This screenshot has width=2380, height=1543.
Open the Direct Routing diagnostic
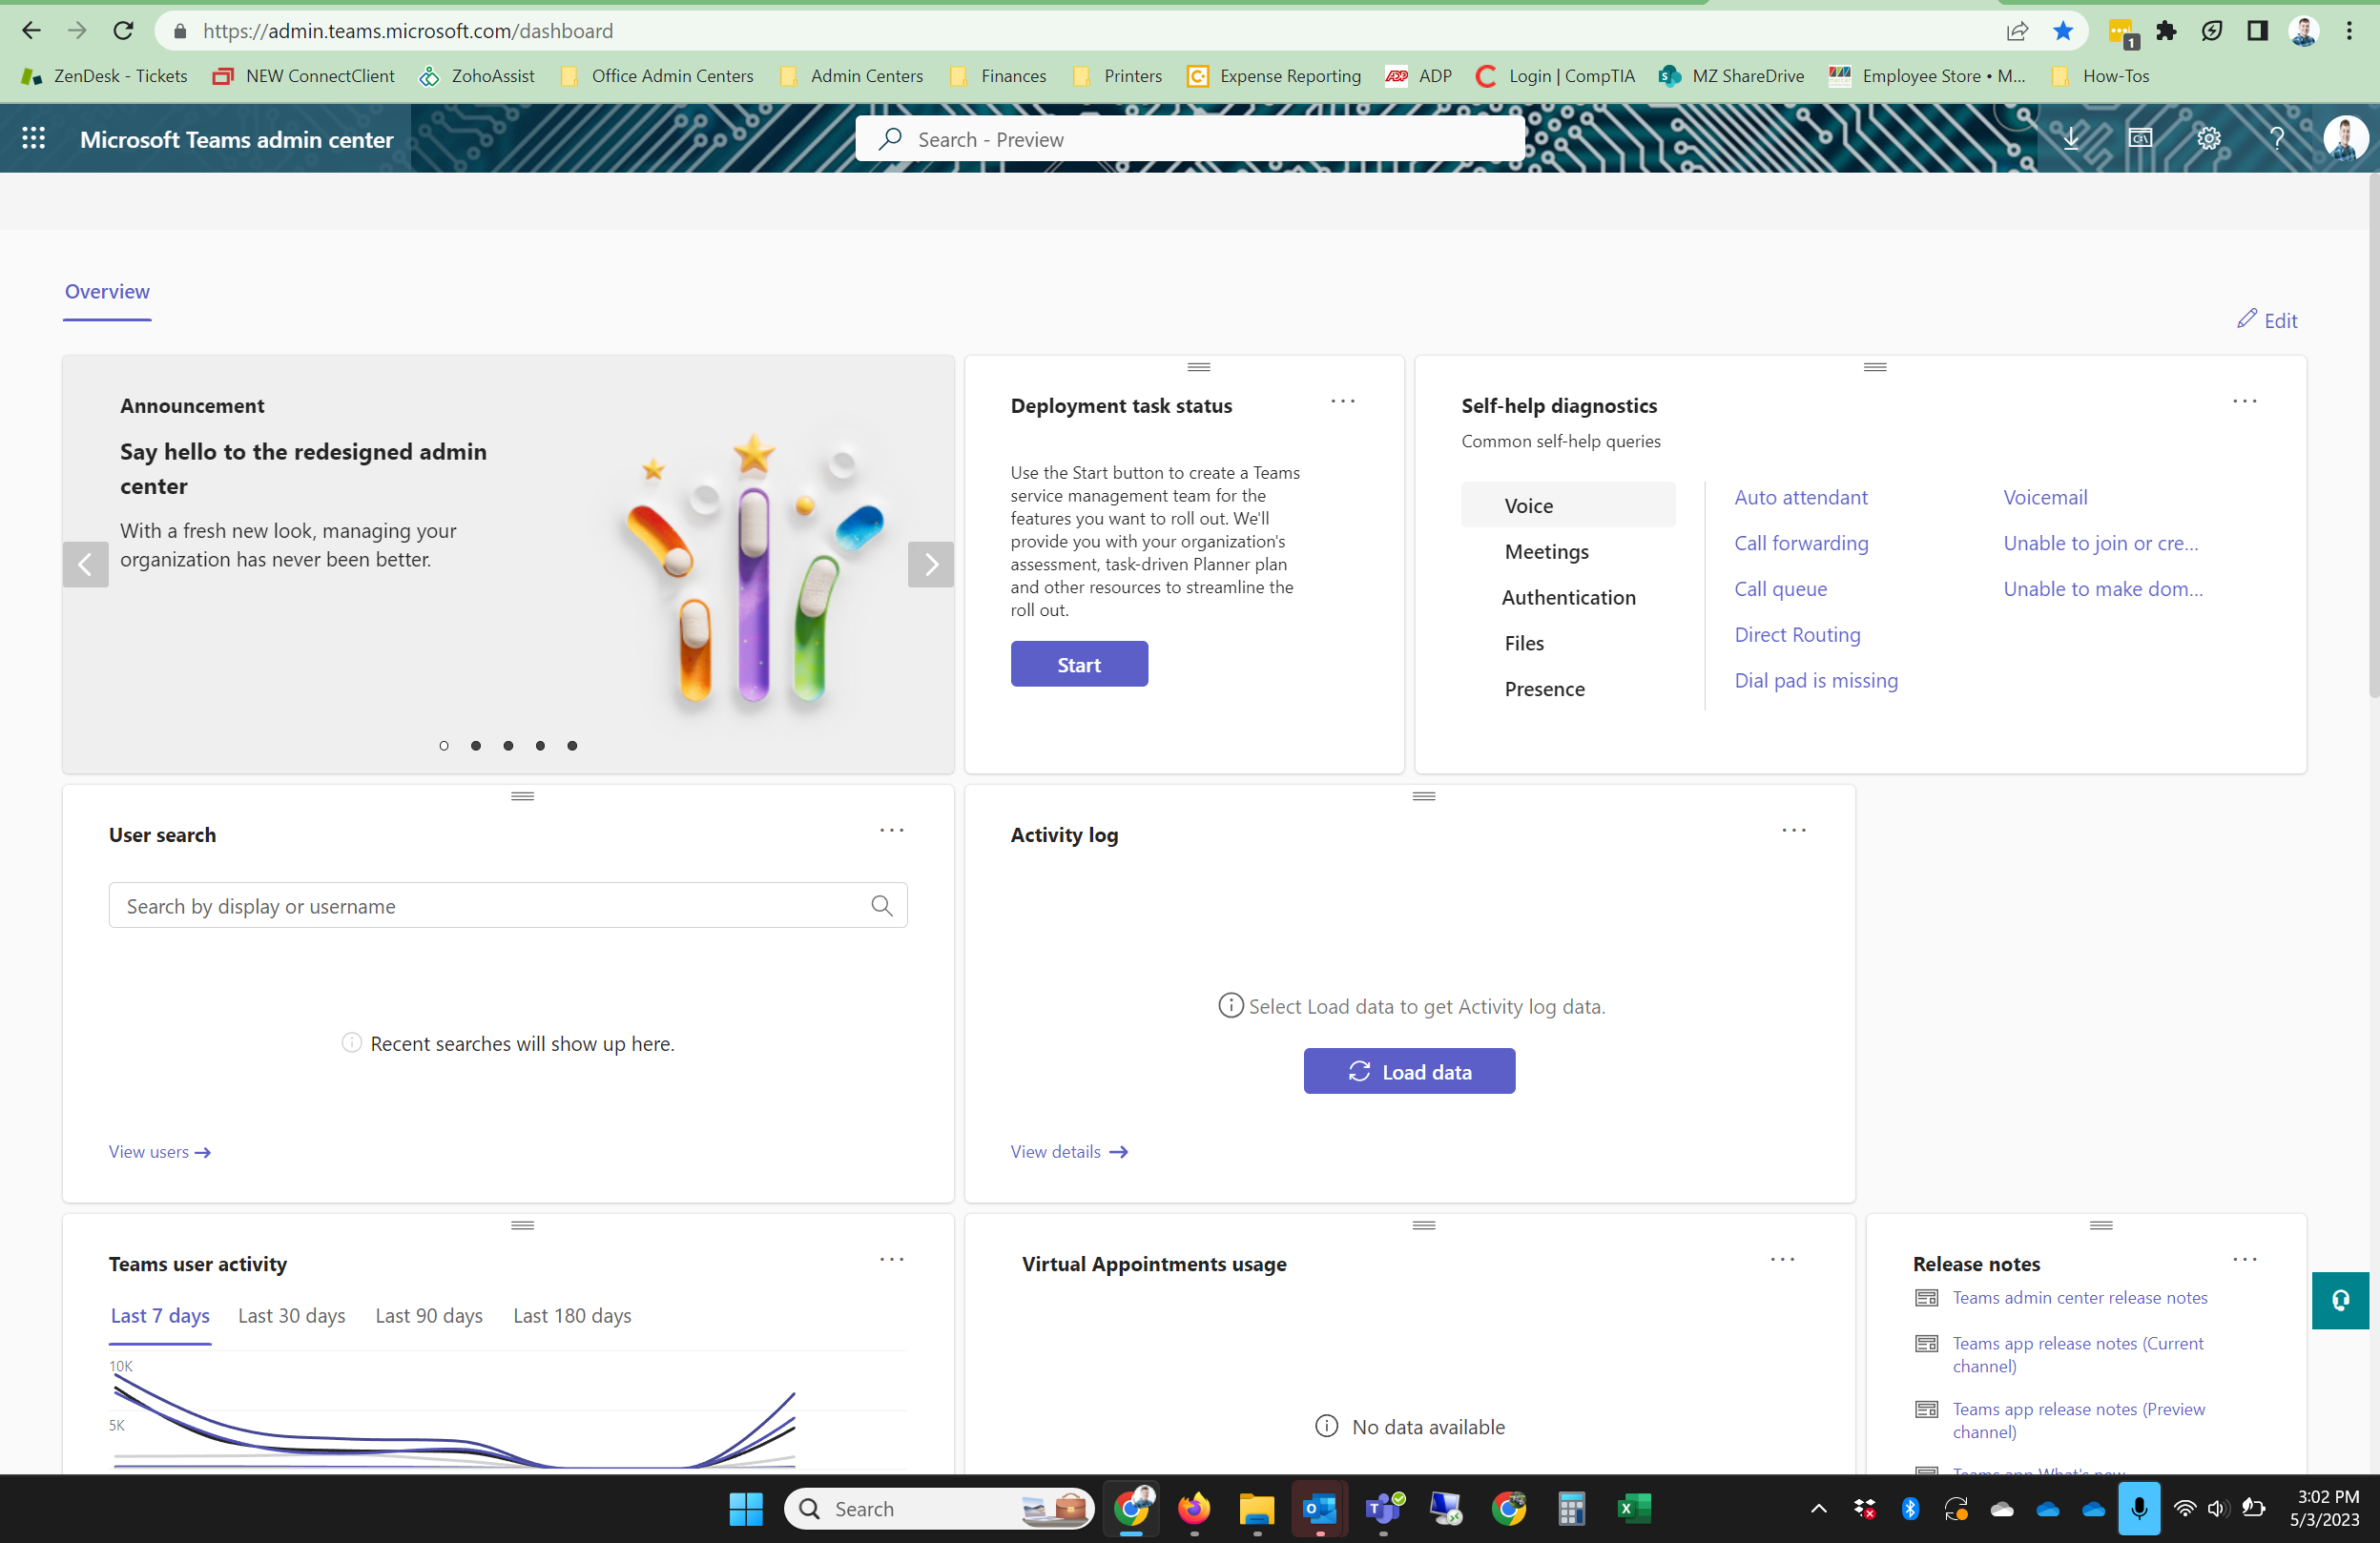coord(1797,635)
